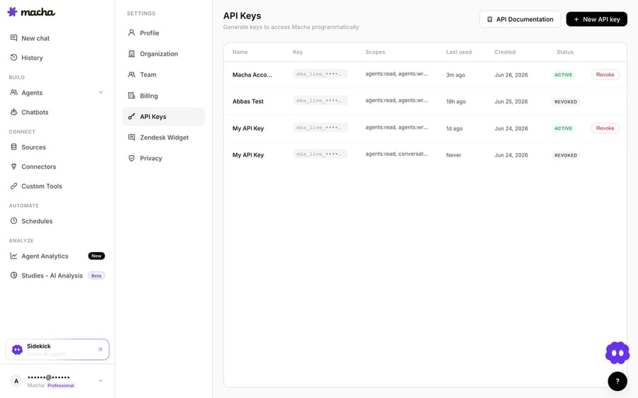
Task: Click the Name column header
Action: (240, 52)
